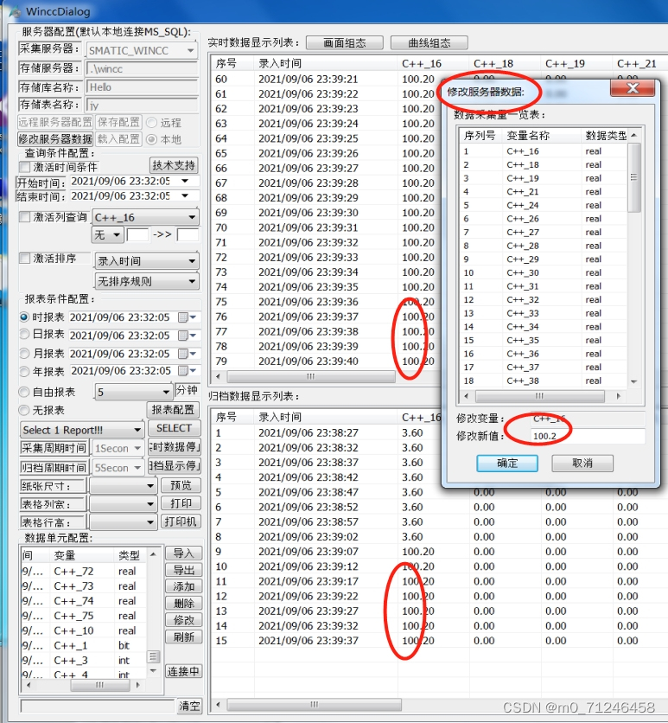Image resolution: width=668 pixels, height=723 pixels.
Task: Click the 导入 button
Action: (x=183, y=553)
